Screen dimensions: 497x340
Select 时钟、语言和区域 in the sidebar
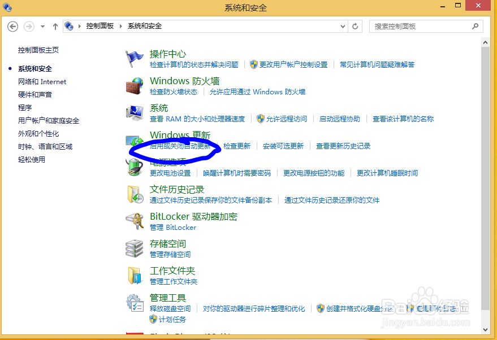click(x=45, y=147)
